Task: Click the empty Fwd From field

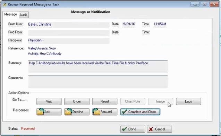Action: click(x=69, y=33)
